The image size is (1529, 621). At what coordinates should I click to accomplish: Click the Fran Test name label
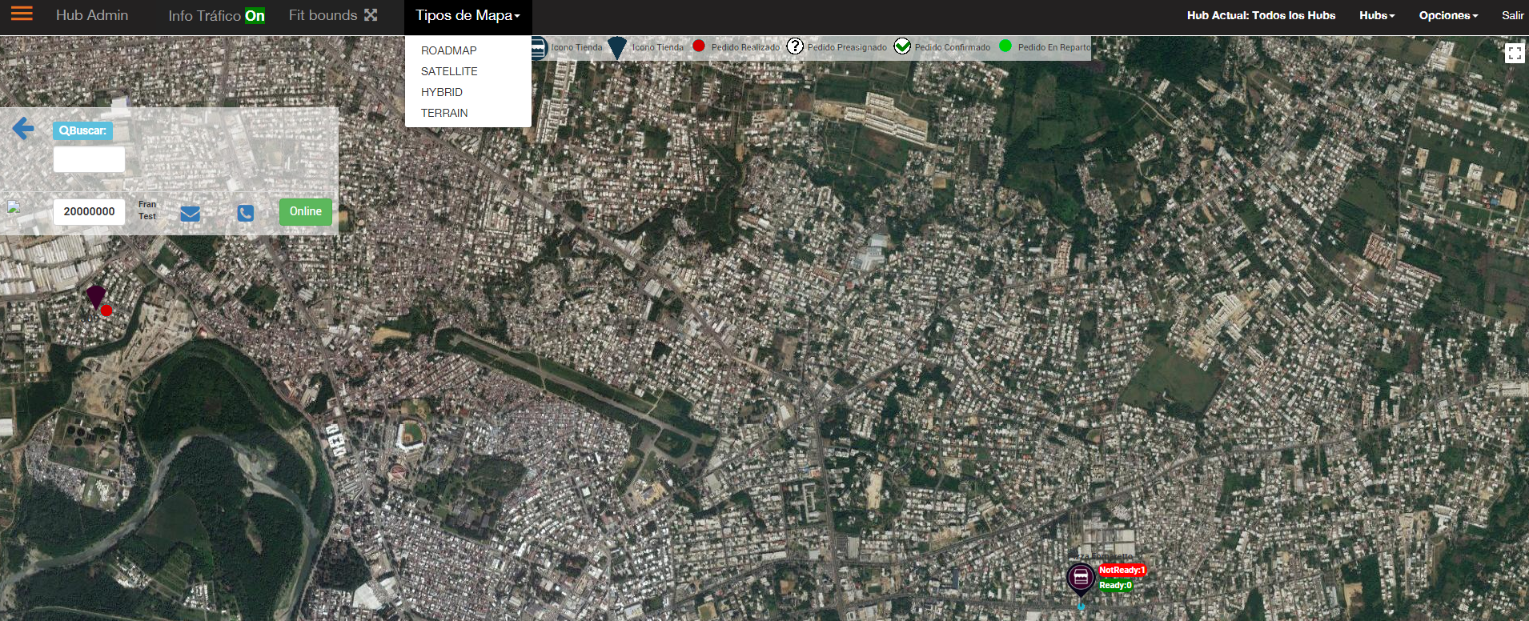(147, 210)
